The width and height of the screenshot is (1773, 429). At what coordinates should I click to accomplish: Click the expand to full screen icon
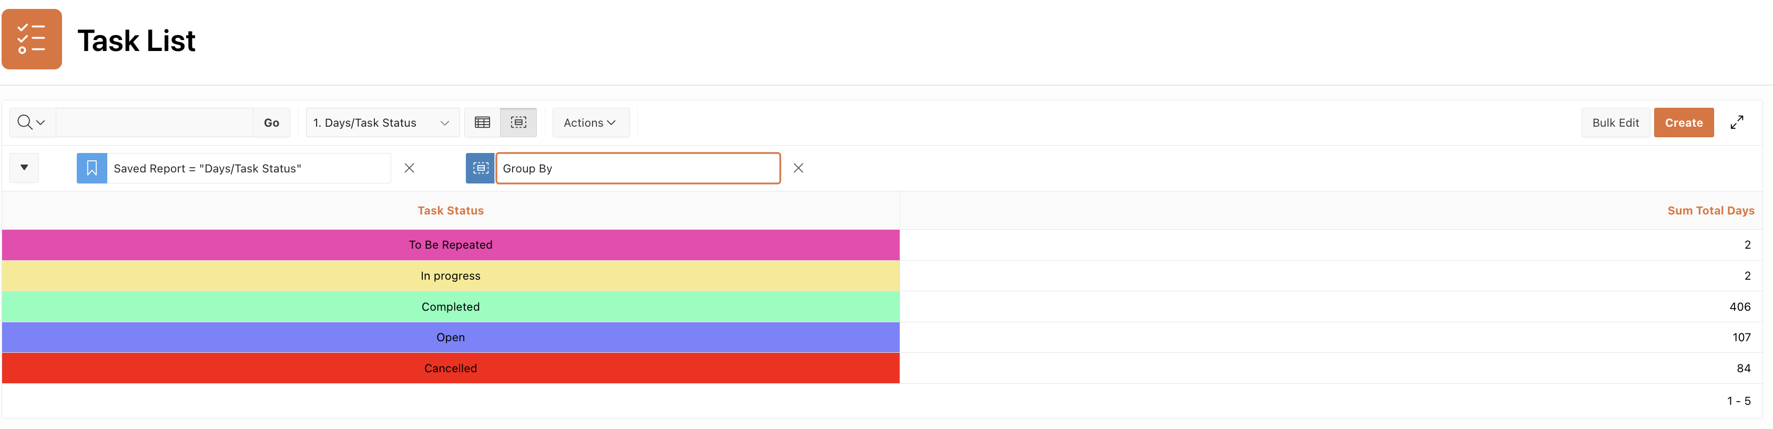[x=1737, y=122]
